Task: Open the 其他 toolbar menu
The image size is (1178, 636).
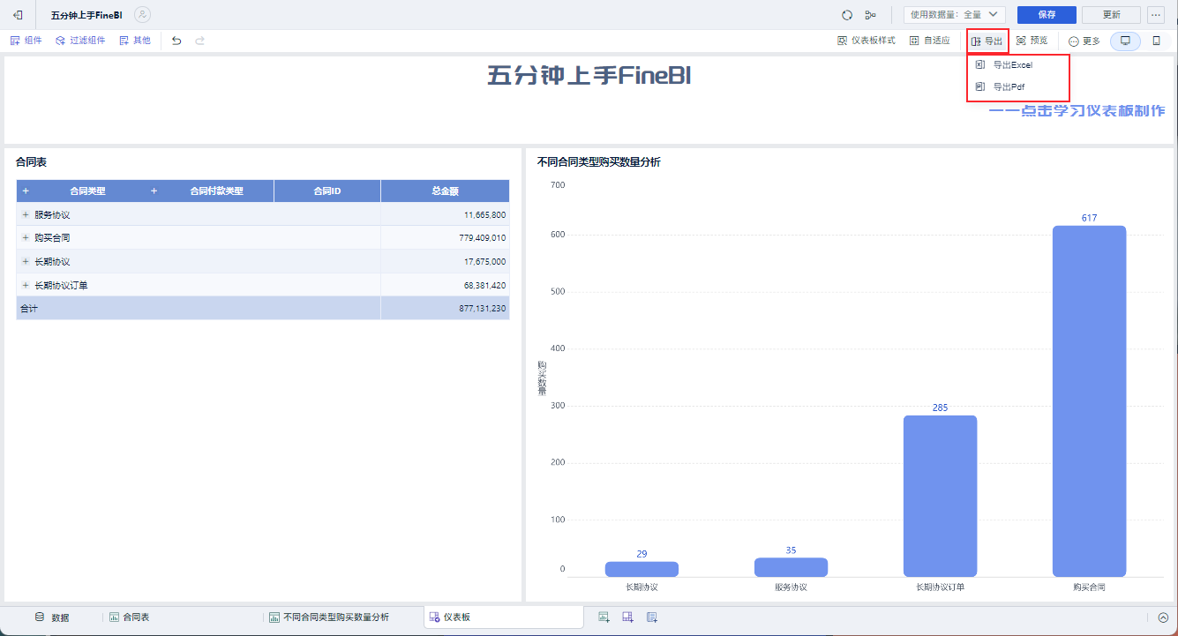Action: pyautogui.click(x=135, y=41)
